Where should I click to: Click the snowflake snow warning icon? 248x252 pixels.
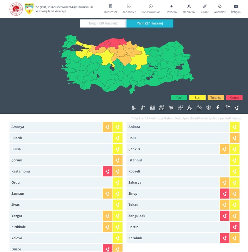pyautogui.click(x=209, y=108)
